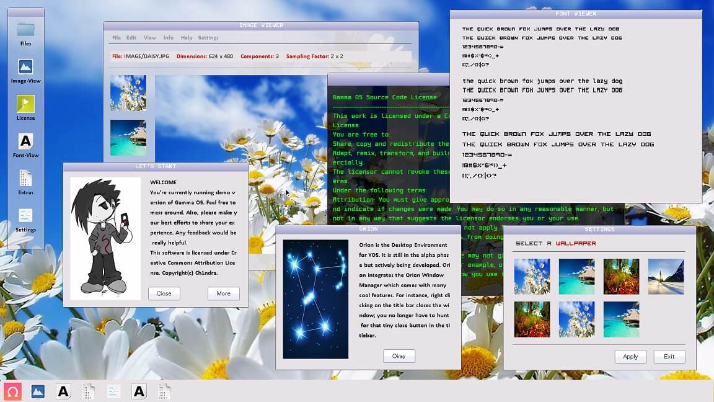Click 'Under the following terms:' in license window

[380, 190]
